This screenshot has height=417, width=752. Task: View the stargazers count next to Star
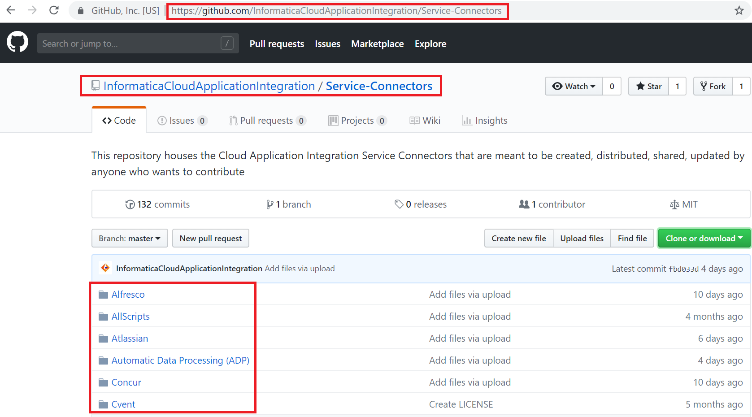point(677,86)
